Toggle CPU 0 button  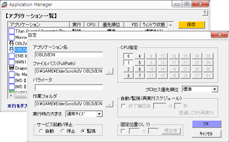[128, 56]
